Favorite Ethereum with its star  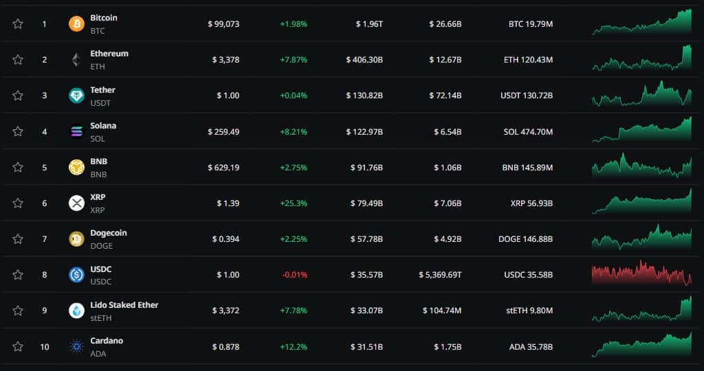pyautogui.click(x=17, y=60)
